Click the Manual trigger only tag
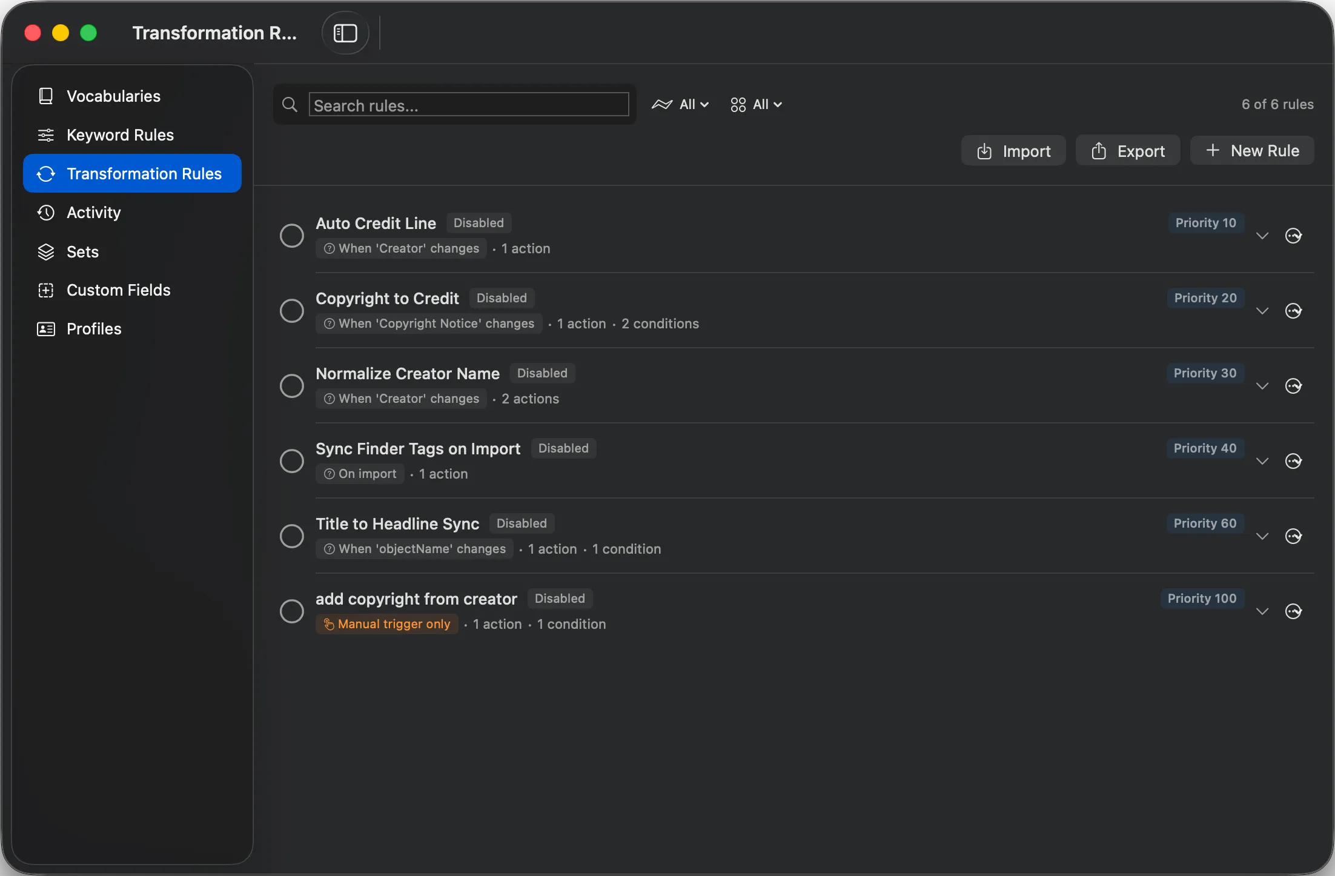The image size is (1335, 876). coord(386,624)
